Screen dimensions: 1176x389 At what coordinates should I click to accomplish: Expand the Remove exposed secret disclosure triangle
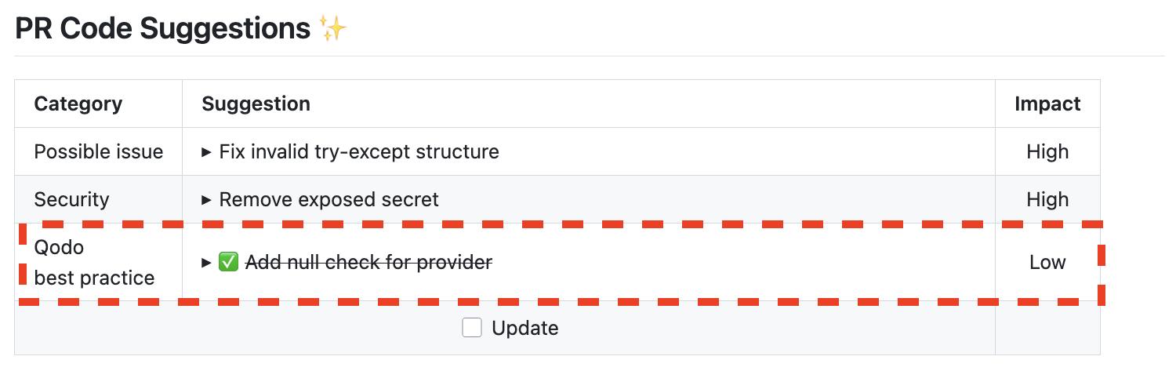click(x=207, y=200)
